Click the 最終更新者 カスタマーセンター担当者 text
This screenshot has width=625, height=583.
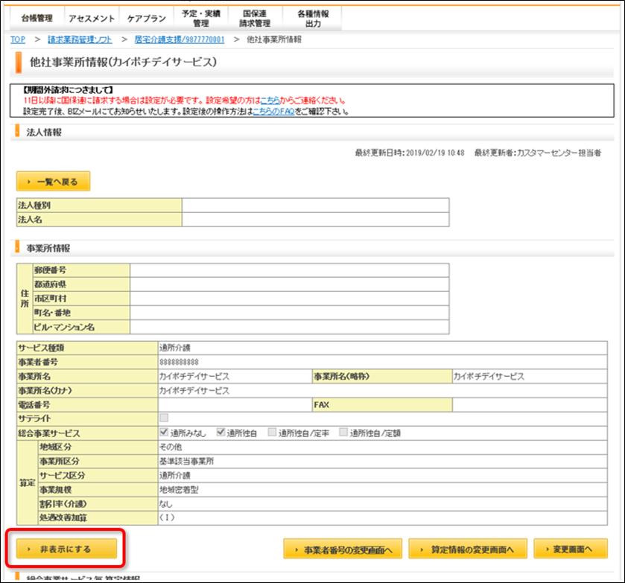[x=538, y=153]
